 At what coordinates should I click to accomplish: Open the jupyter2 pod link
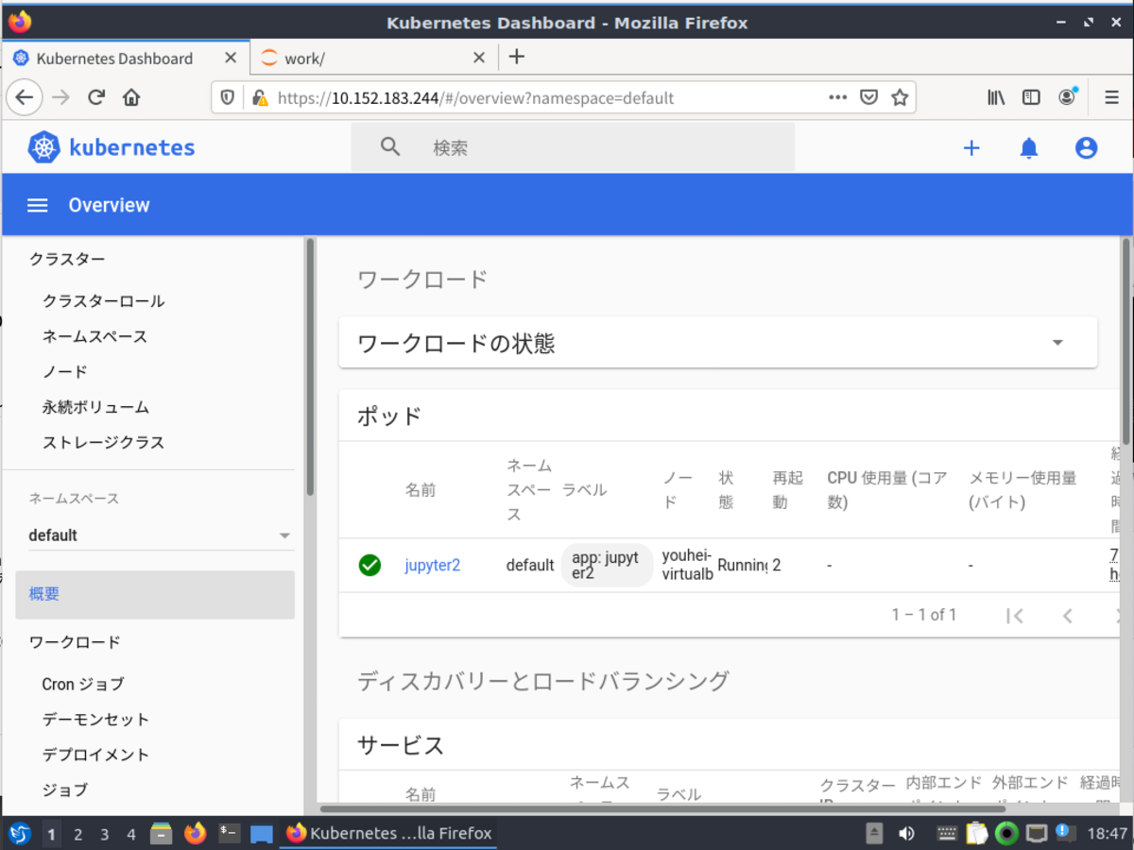[433, 565]
